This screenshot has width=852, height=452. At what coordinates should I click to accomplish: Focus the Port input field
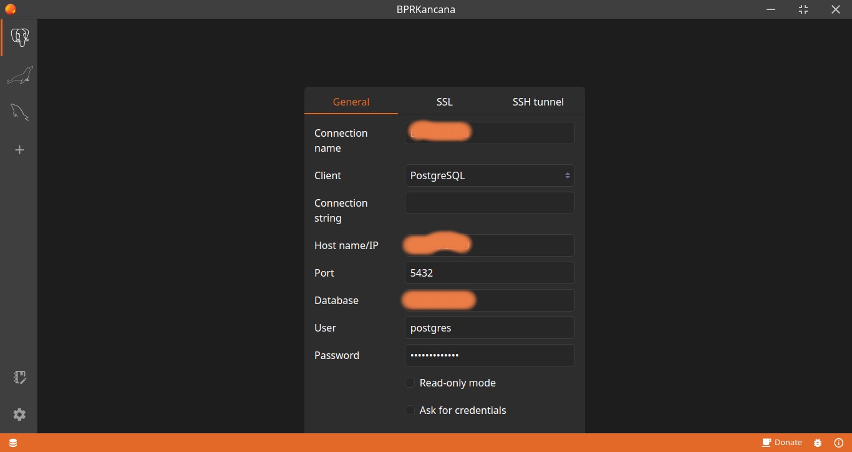490,273
